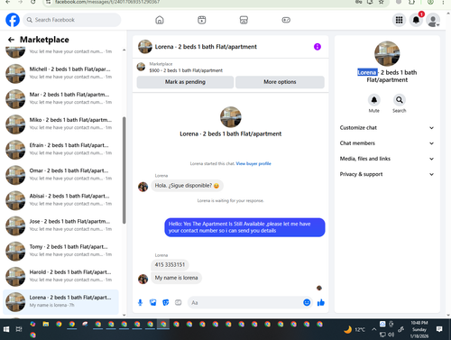451x340 pixels.
Task: Open Task View on the taskbar
Action: pyautogui.click(x=19, y=329)
